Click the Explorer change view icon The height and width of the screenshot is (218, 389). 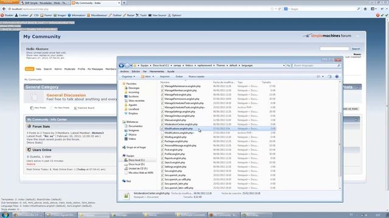click(x=318, y=77)
